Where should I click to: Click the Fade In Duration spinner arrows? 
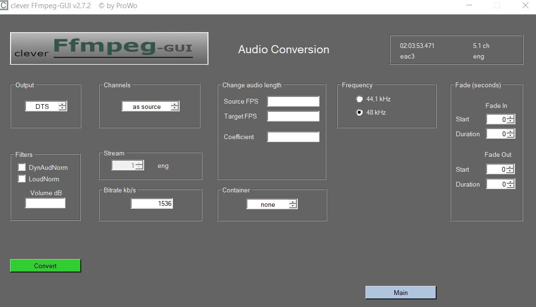[x=511, y=134]
